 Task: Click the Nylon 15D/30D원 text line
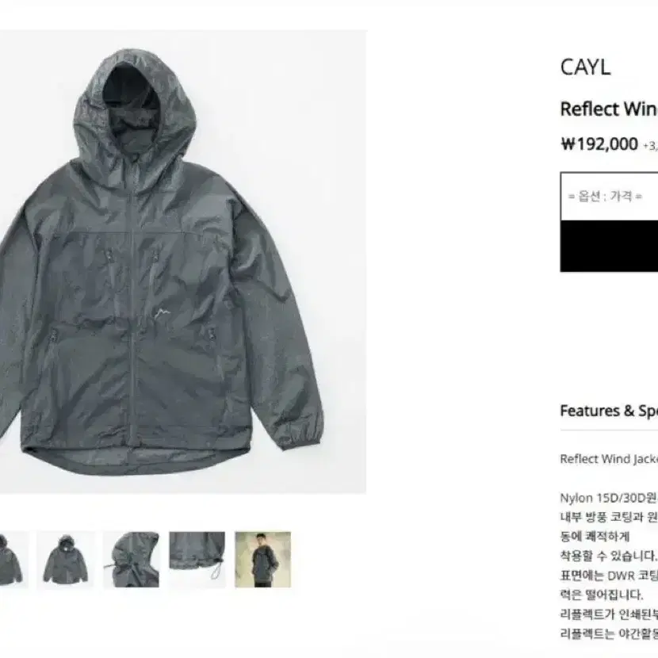pos(608,498)
